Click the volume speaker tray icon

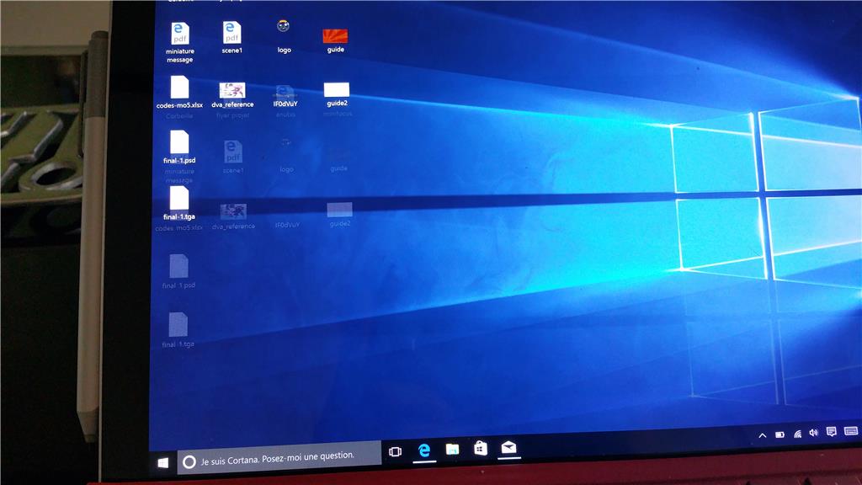point(814,433)
